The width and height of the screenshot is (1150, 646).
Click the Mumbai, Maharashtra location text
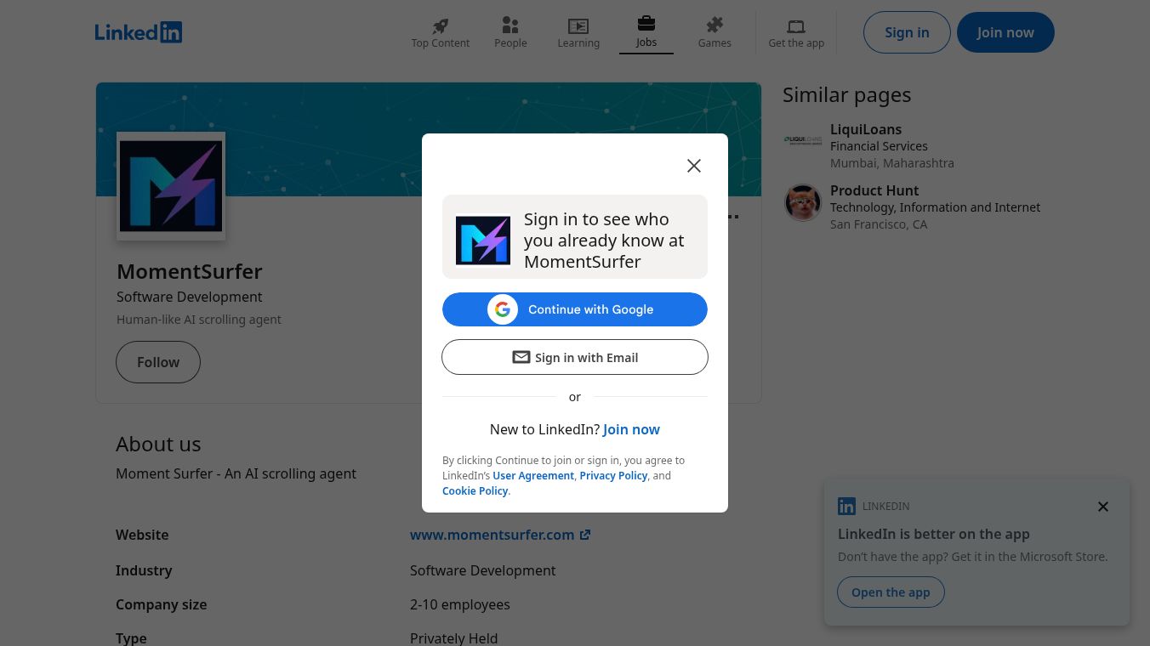tap(892, 163)
